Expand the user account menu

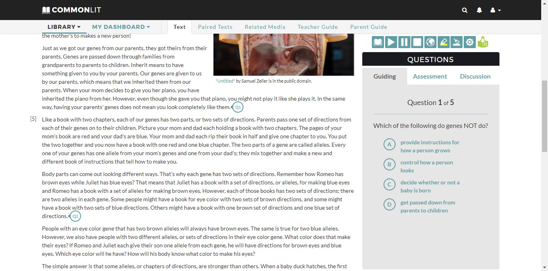[x=495, y=10]
